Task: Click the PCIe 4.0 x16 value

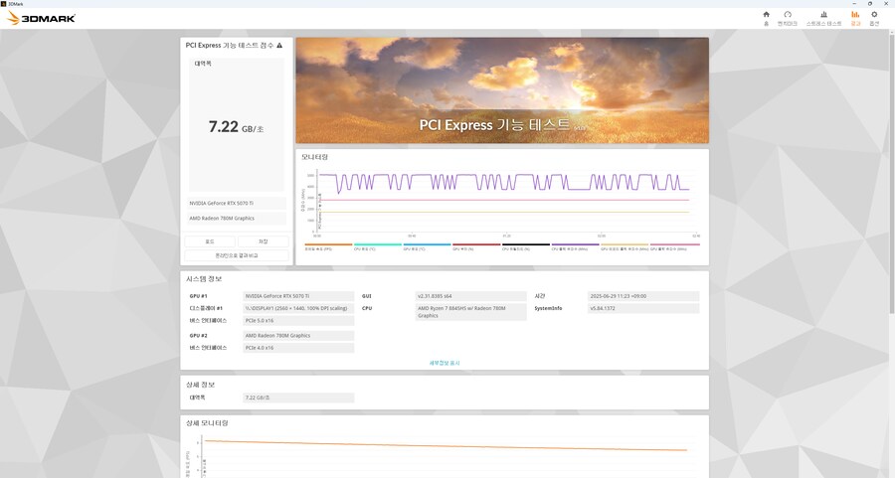Action: click(298, 348)
